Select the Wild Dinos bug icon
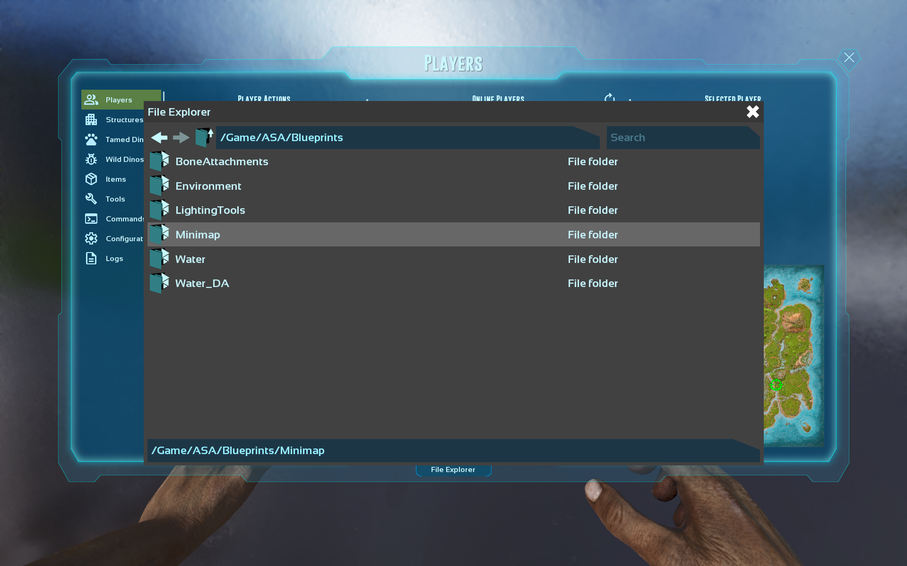The height and width of the screenshot is (566, 907). (91, 160)
